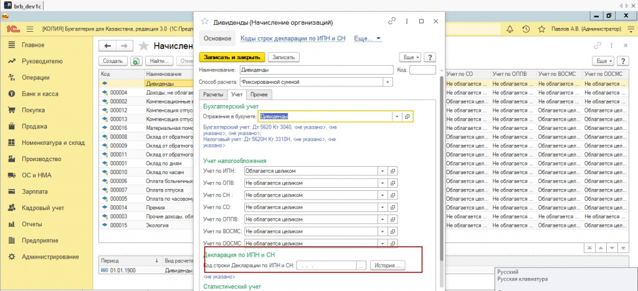Open linked item for Учет по ИПН
The width and height of the screenshot is (638, 291).
pyautogui.click(x=393, y=171)
